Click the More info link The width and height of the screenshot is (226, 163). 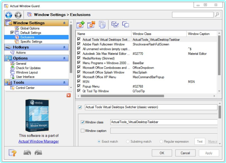click(213, 142)
